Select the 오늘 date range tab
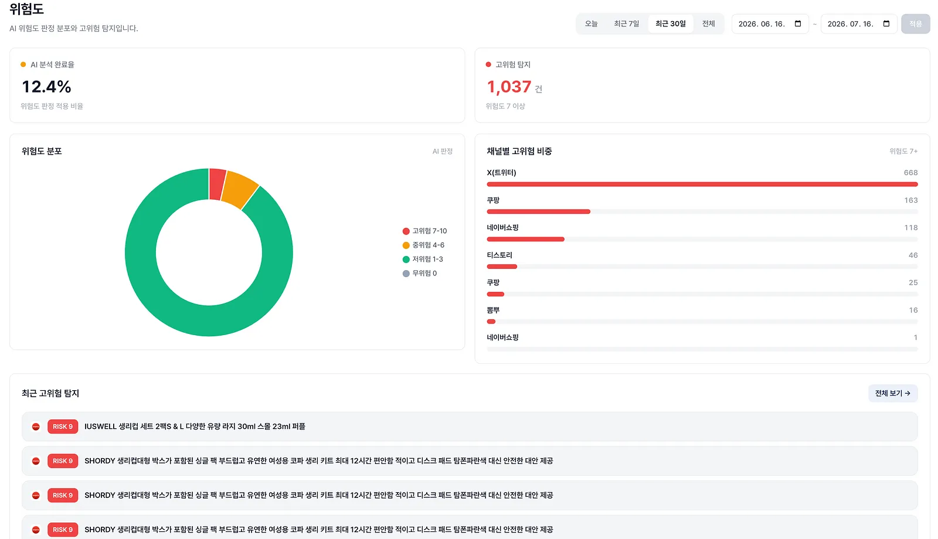Viewport: 938px width, 539px height. coord(592,24)
